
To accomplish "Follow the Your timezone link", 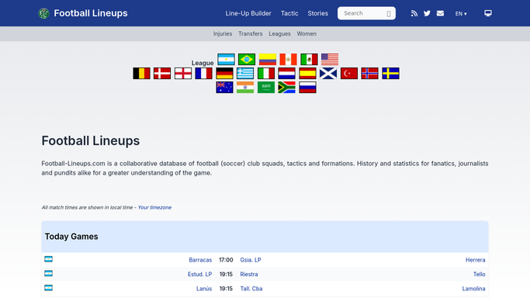I will coord(154,207).
